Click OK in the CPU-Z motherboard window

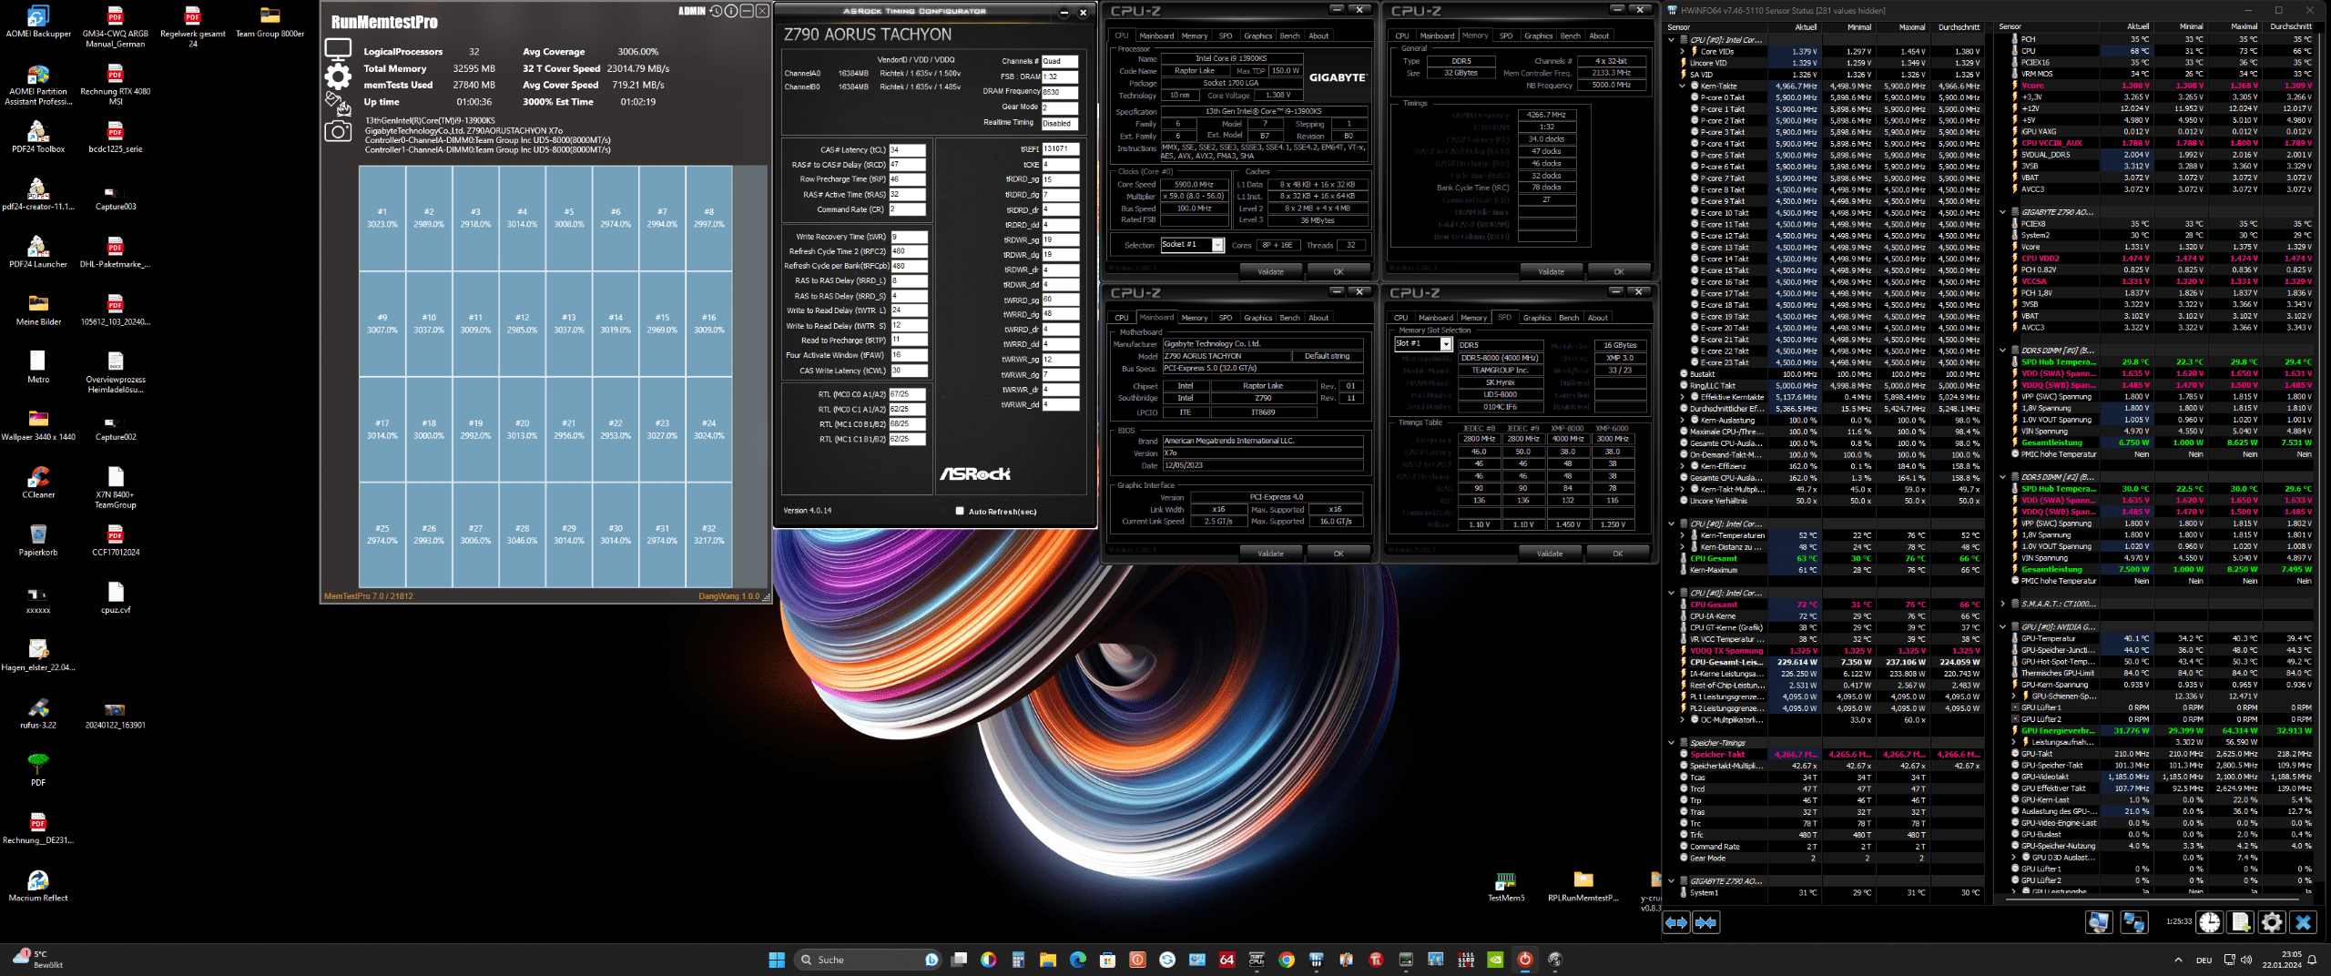click(1339, 553)
